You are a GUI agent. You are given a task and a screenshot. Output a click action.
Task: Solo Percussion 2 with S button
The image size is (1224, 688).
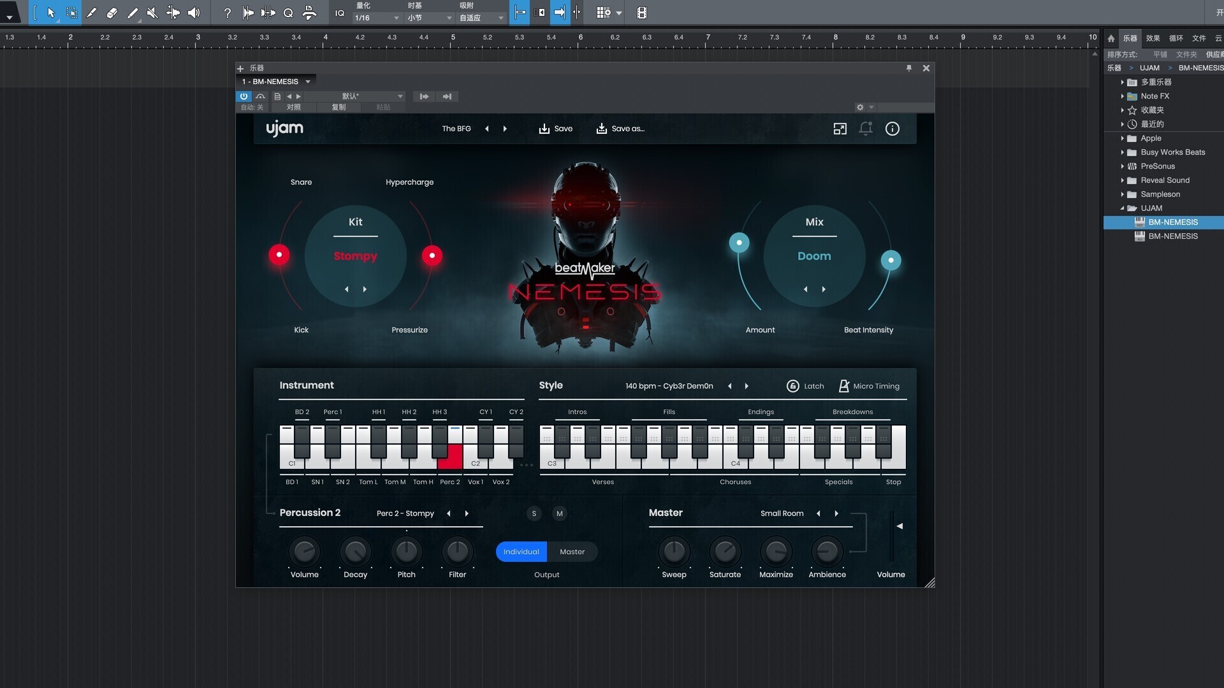pos(534,513)
